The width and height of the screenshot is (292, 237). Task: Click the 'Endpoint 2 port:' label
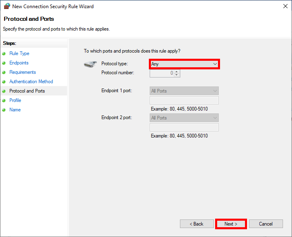click(x=117, y=117)
